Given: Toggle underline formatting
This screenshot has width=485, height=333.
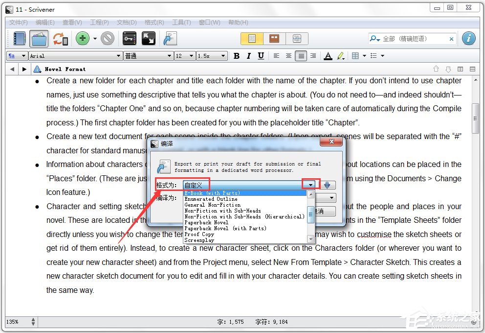Looking at the screenshot, I should click(x=261, y=56).
